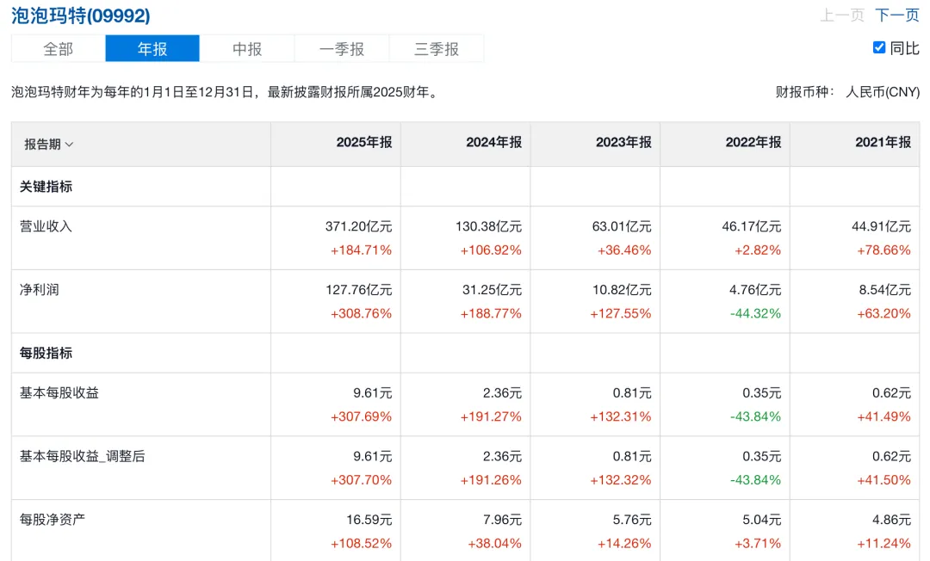The height and width of the screenshot is (561, 930).
Task: Click the 2022年报 column header
Action: (x=753, y=142)
